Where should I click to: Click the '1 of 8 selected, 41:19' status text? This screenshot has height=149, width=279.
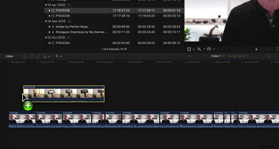114,49
